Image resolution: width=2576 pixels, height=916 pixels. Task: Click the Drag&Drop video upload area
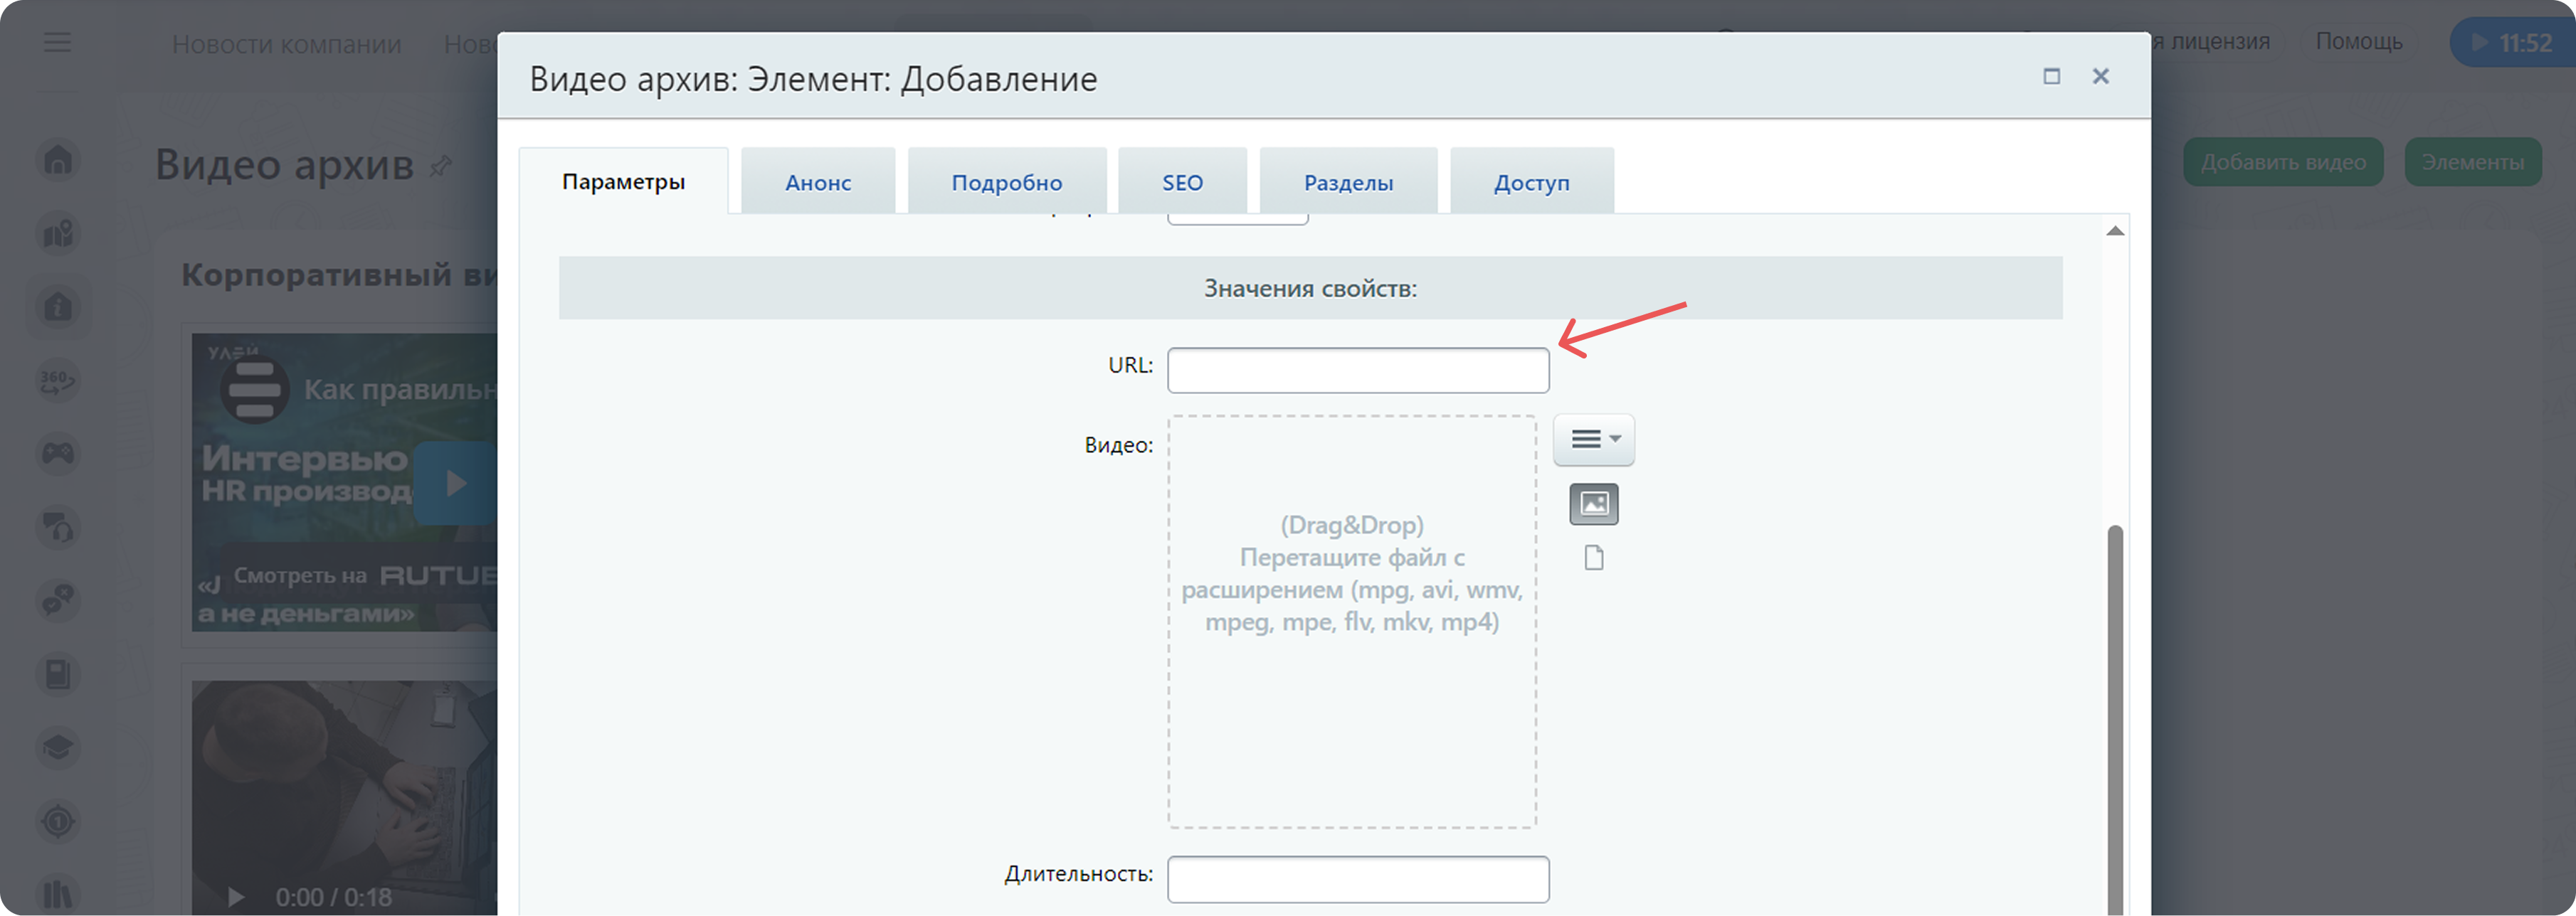pos(1351,622)
